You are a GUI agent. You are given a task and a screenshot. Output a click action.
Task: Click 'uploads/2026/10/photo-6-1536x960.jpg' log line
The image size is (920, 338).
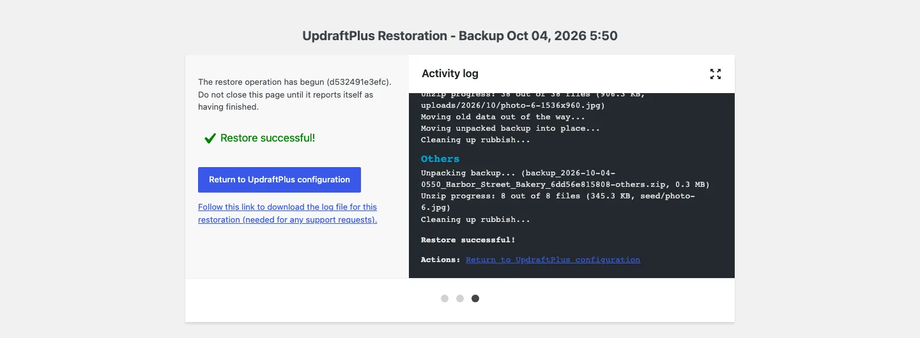pyautogui.click(x=513, y=105)
